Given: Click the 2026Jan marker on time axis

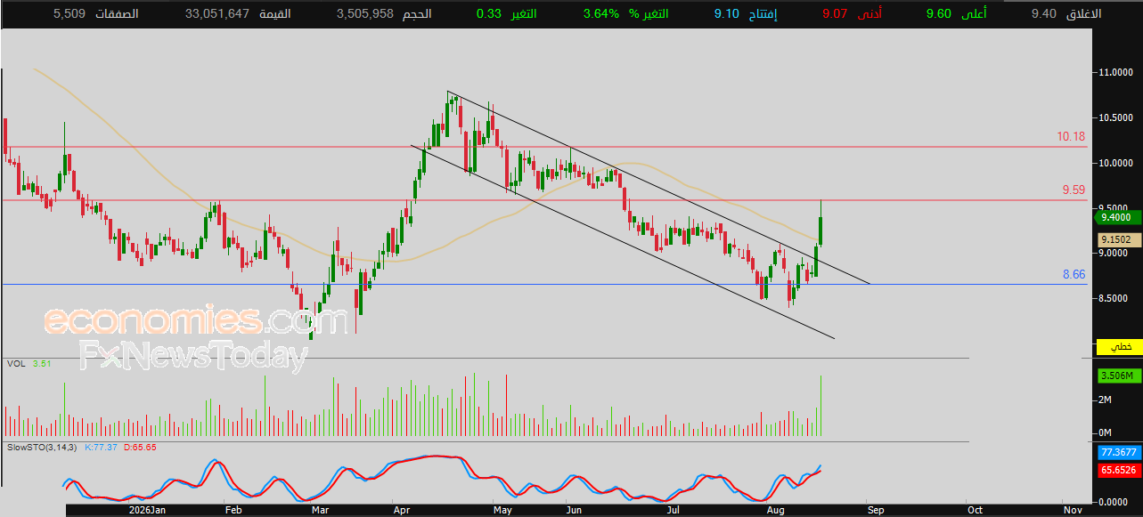Looking at the screenshot, I should coord(146,510).
